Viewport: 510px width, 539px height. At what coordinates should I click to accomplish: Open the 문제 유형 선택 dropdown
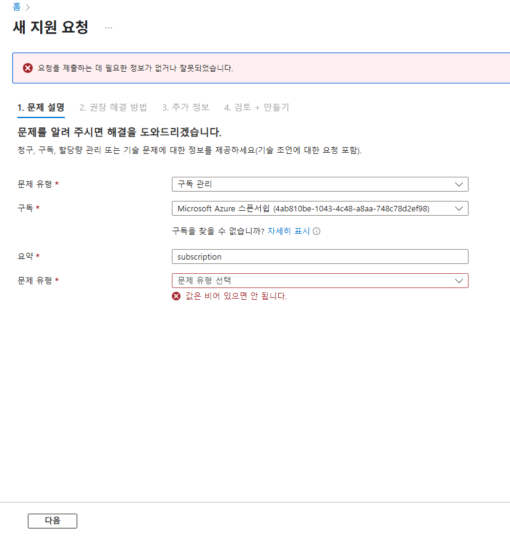tap(320, 281)
